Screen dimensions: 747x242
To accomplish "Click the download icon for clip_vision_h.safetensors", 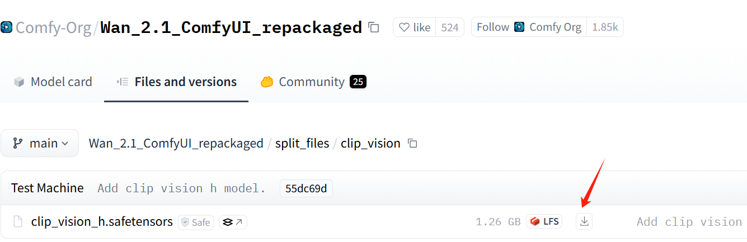I will coord(584,221).
